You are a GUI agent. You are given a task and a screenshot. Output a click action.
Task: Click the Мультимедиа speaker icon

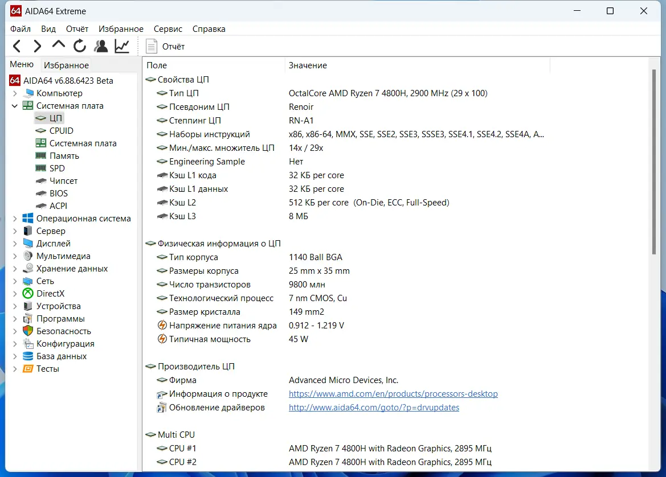27,256
